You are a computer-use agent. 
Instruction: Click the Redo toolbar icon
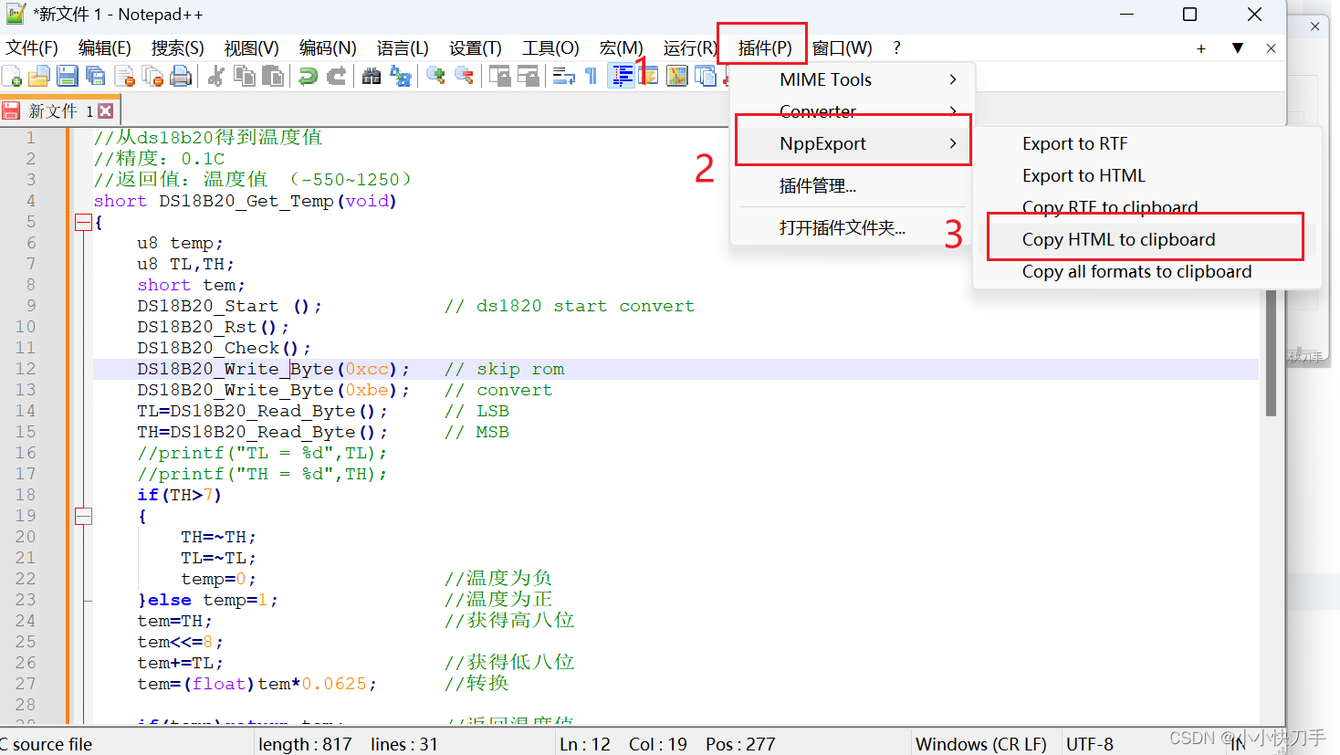pos(337,76)
